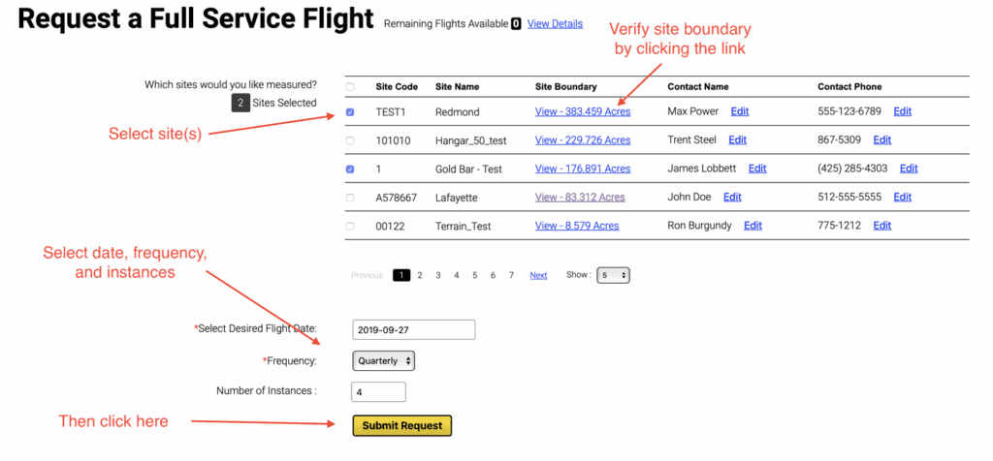Expand the Show rows-per-page dropdown
The image size is (993, 461).
(613, 275)
